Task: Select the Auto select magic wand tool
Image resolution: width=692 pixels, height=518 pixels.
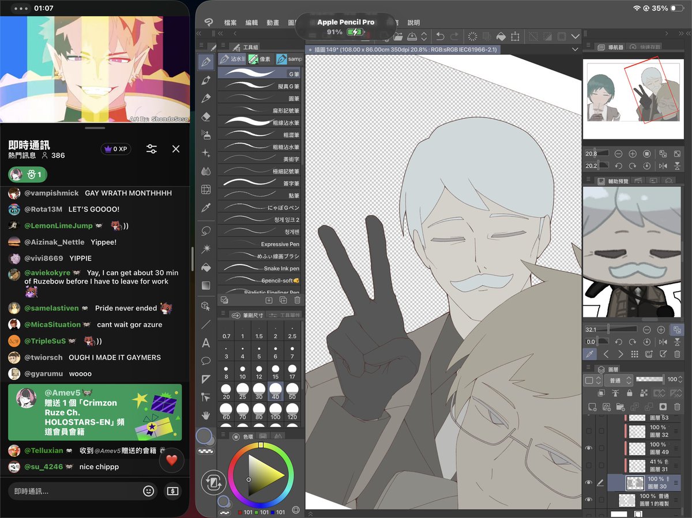Action: pos(206,249)
